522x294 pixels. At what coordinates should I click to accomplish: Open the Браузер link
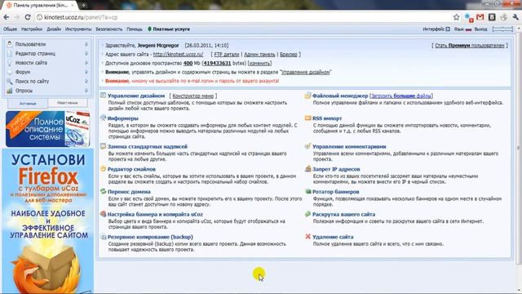(x=288, y=55)
